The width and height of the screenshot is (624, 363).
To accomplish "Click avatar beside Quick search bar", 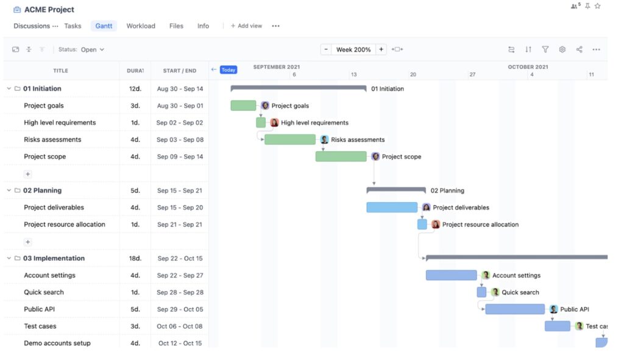I will coord(495,292).
